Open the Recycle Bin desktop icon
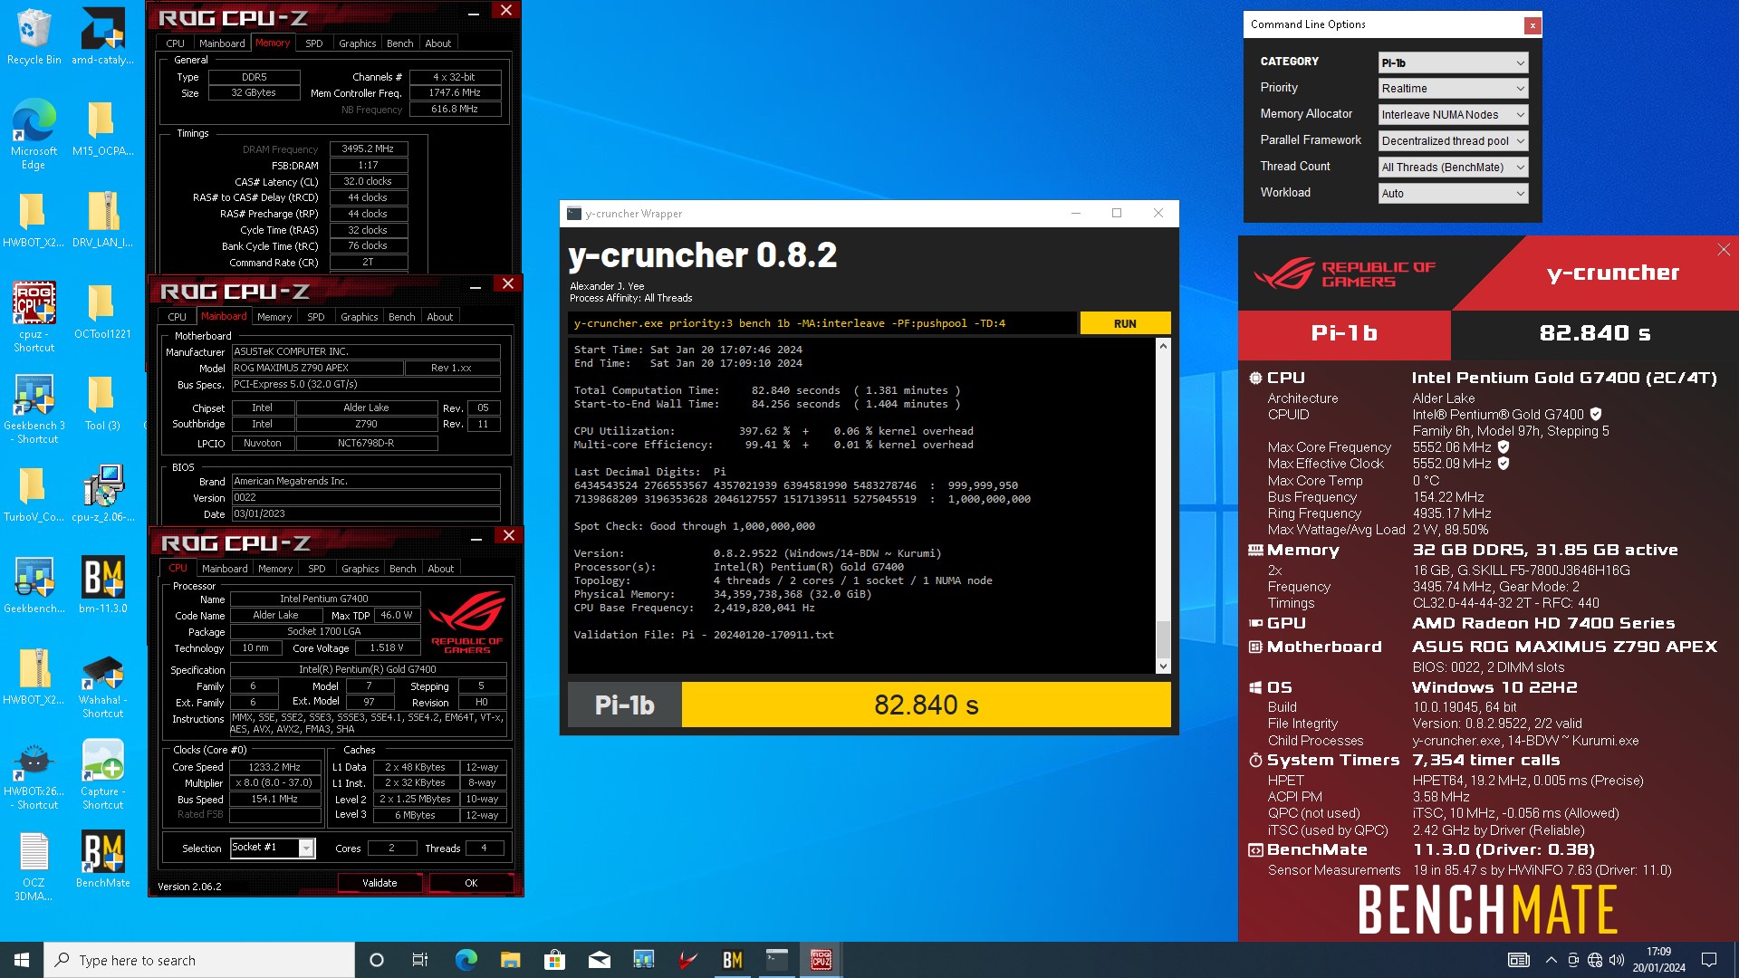The image size is (1739, 978). click(34, 36)
